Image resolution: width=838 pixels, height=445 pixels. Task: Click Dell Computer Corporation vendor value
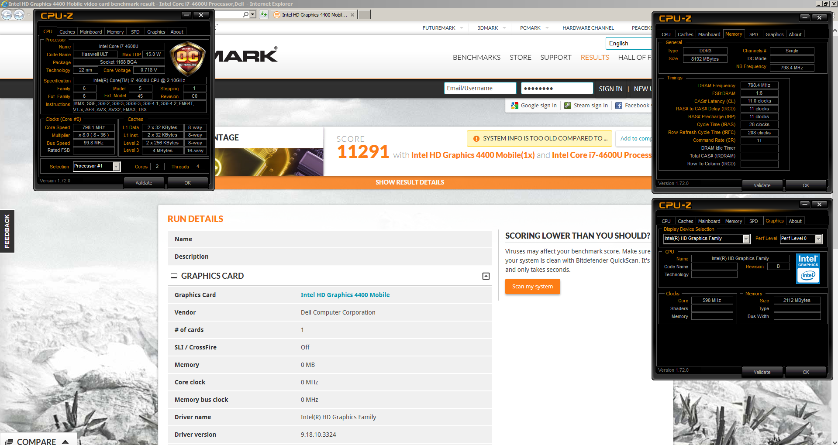click(338, 312)
